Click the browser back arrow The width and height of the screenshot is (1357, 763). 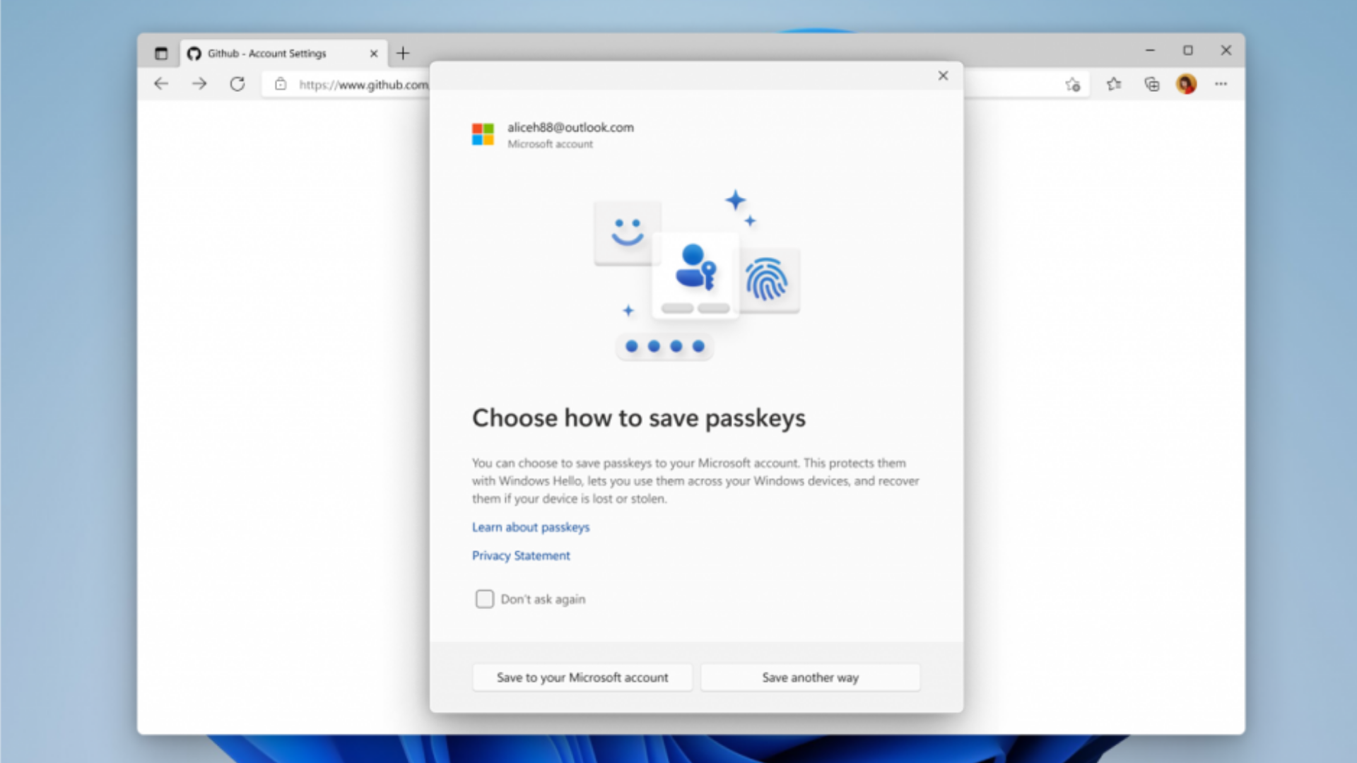click(161, 84)
